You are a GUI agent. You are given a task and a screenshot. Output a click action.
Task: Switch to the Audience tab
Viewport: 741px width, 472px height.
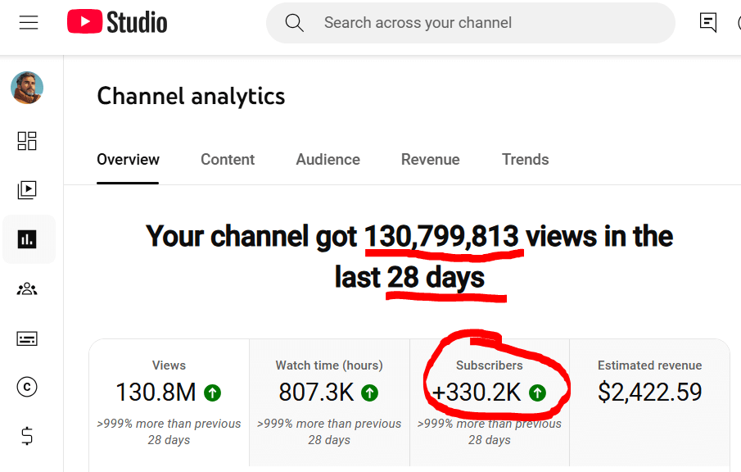[328, 160]
